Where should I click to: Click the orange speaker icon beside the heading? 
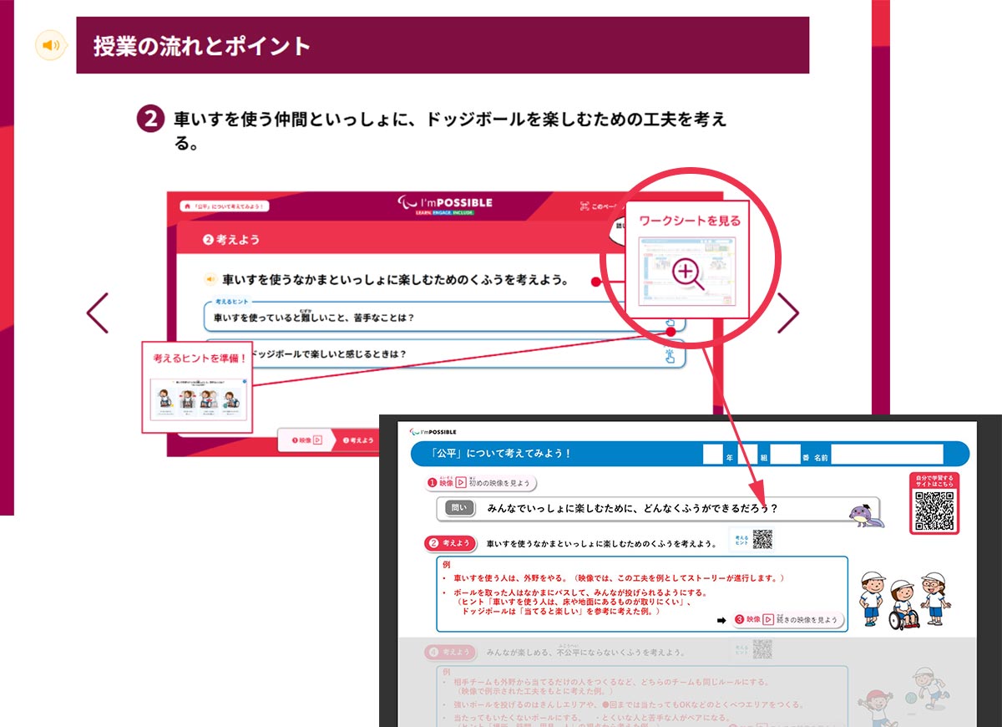[x=51, y=45]
